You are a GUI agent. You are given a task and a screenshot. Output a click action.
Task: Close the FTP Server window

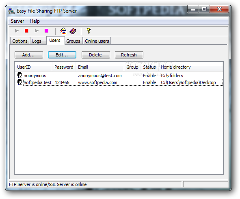coord(219,9)
